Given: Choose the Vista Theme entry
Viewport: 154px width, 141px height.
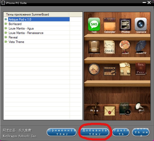Looking at the screenshot, I should [16, 42].
